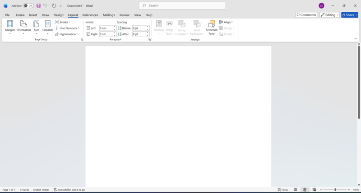Screen dimensions: 361x193
Task: Open the Hyphenation dropdown
Action: point(67,34)
